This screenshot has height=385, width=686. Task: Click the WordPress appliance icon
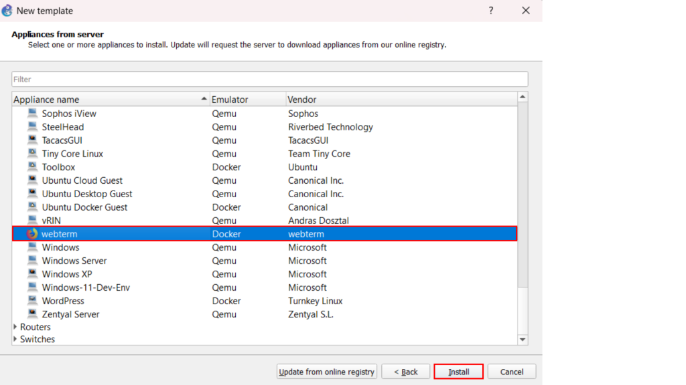point(32,301)
